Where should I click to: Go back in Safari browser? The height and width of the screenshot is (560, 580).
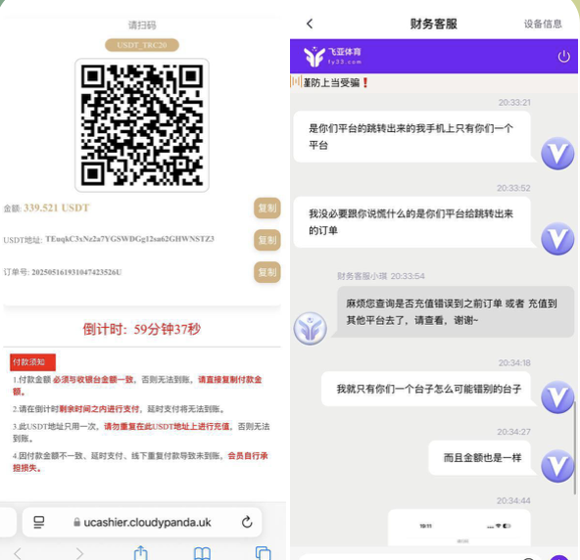tap(18, 553)
